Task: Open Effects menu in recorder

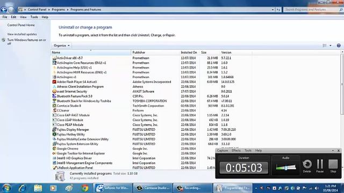Action: point(236,151)
